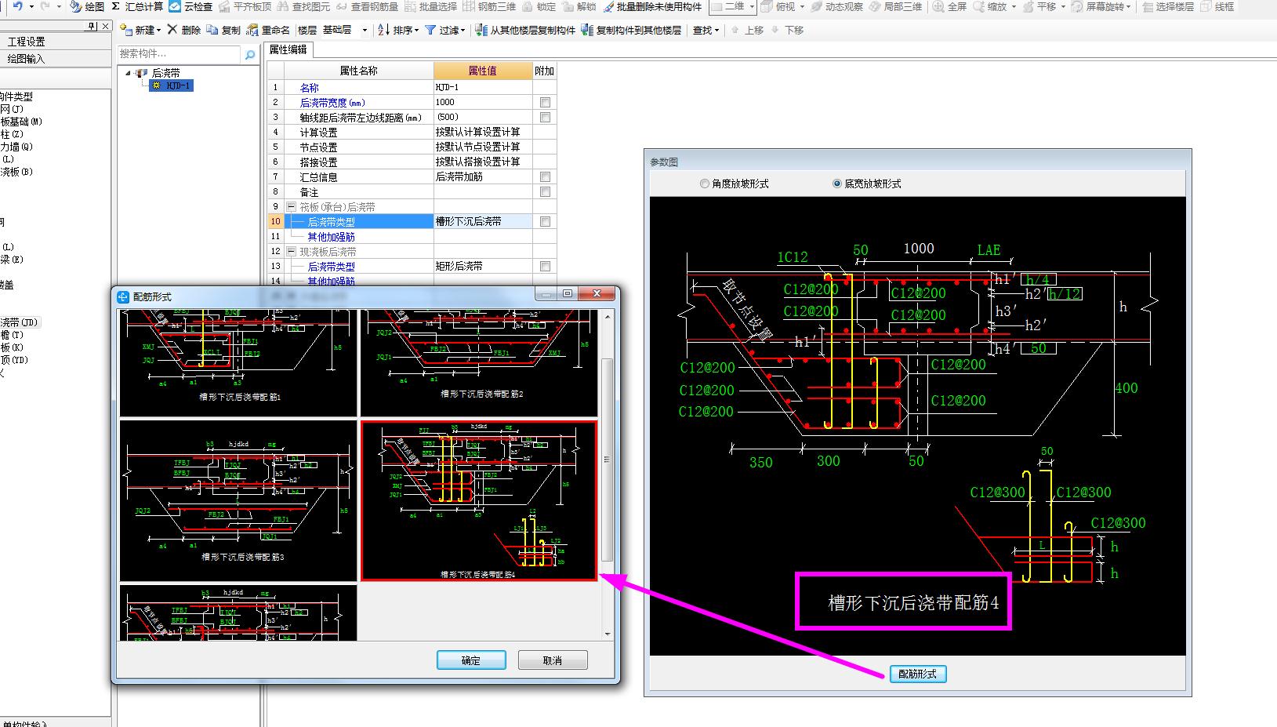Click 局部三维 partial 3D tool
This screenshot has height=727, width=1277.
(895, 6)
